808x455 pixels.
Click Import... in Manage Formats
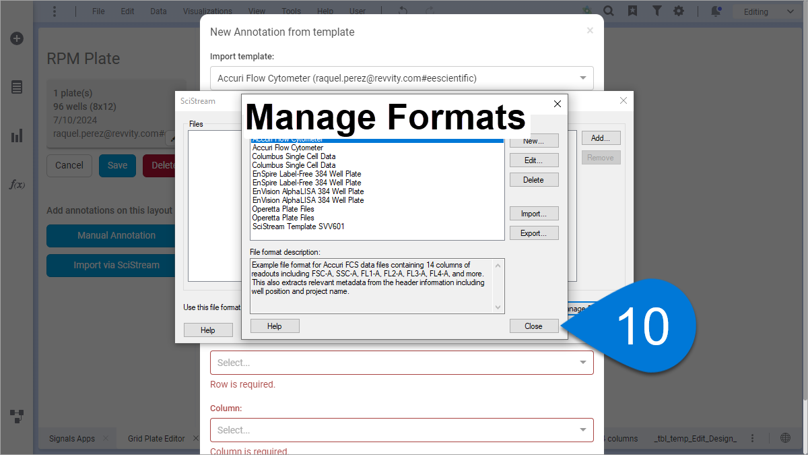tap(534, 214)
